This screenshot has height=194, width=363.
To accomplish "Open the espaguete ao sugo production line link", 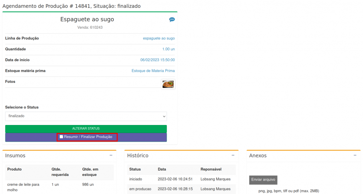I will (158, 38).
